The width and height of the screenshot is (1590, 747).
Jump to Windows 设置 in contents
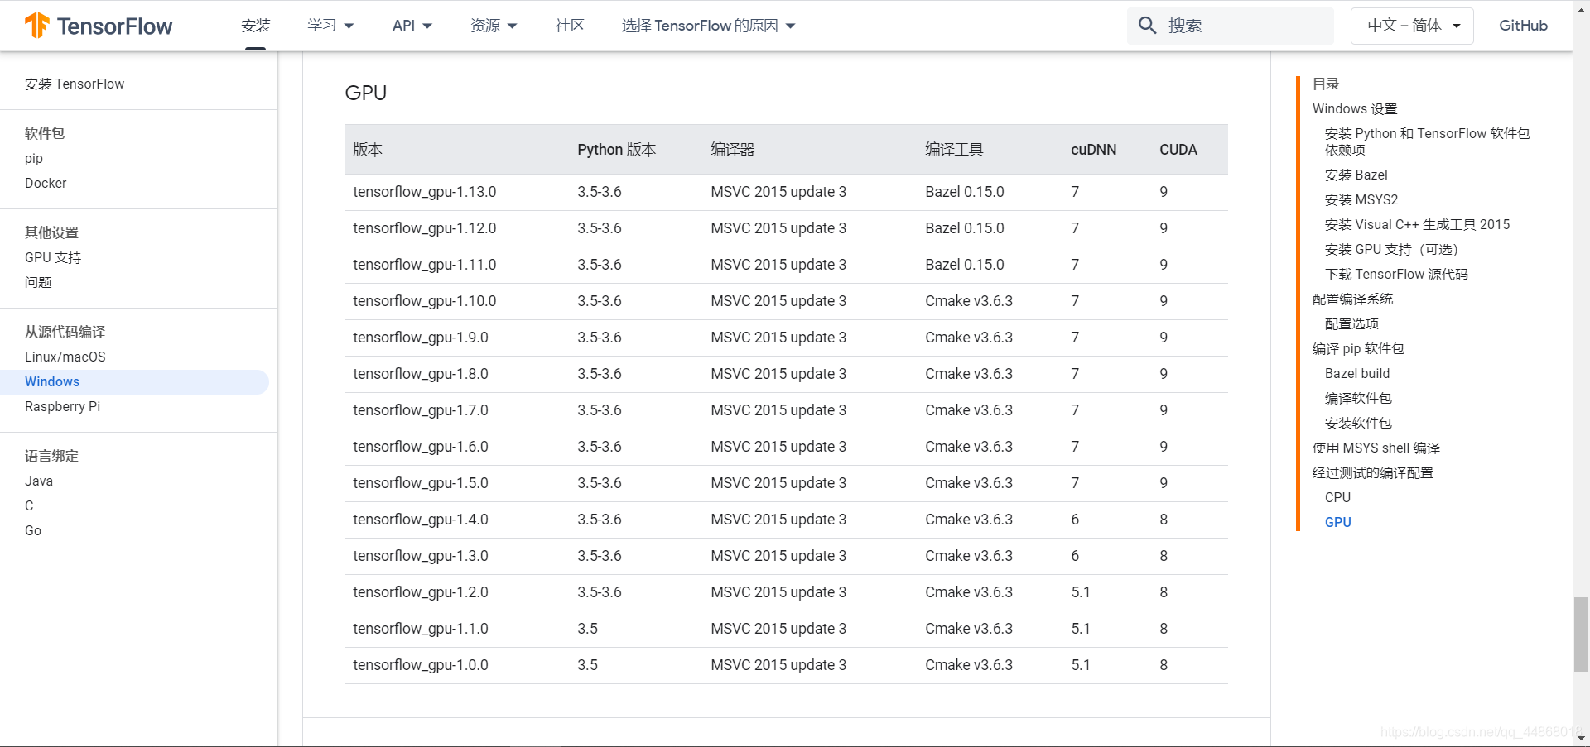tap(1355, 109)
